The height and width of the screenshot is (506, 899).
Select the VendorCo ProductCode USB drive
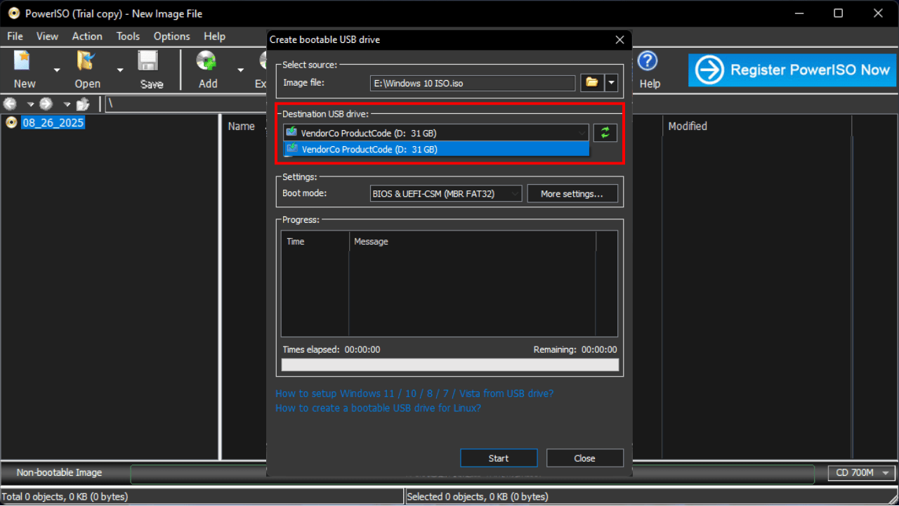coord(435,149)
